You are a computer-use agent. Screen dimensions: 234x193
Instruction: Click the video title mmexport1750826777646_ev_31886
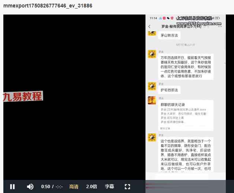click(48, 6)
